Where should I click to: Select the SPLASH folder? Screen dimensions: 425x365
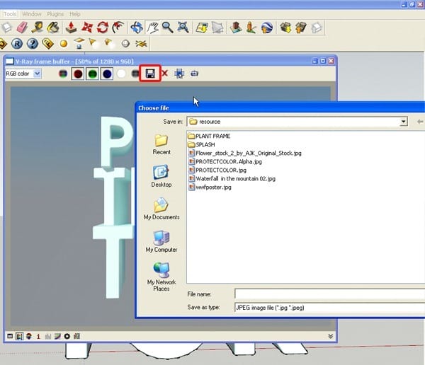pyautogui.click(x=201, y=144)
